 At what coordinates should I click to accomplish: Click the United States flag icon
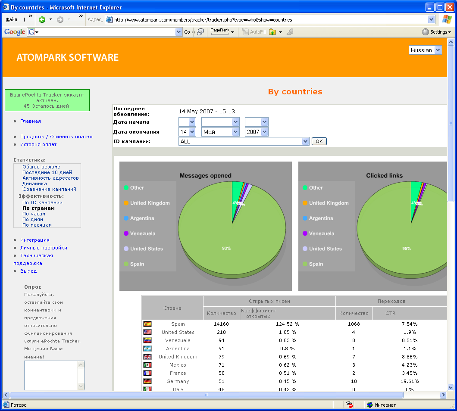pos(147,332)
